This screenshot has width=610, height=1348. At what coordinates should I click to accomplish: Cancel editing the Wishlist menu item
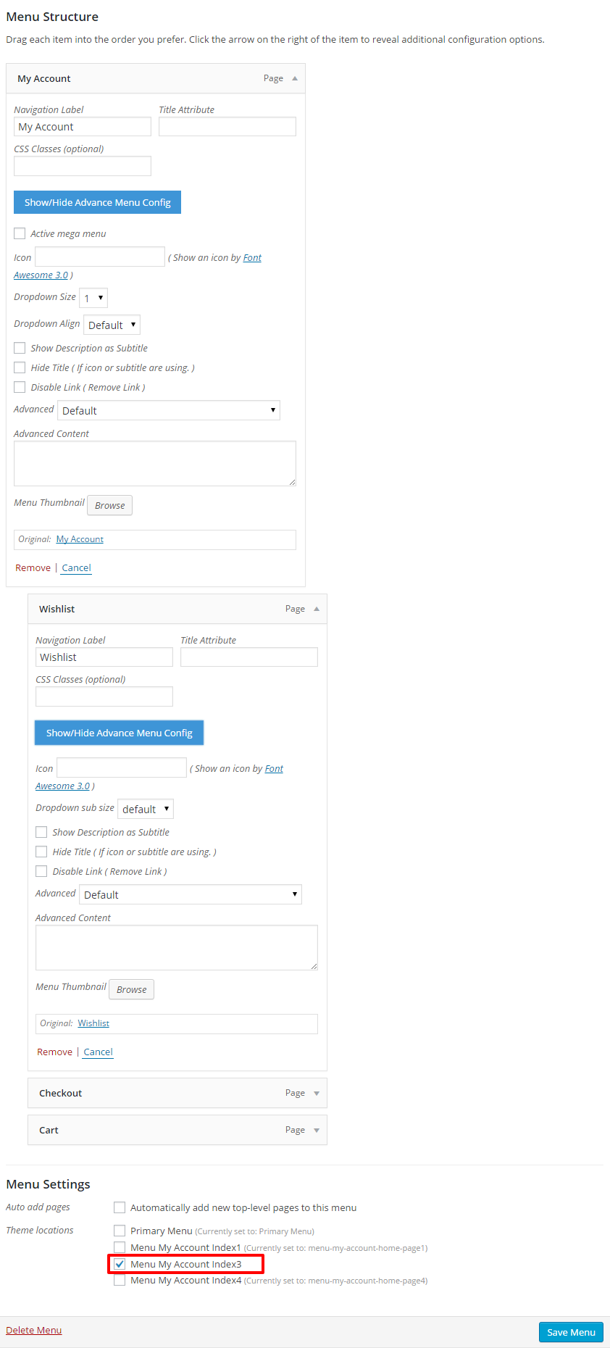[x=98, y=1052]
